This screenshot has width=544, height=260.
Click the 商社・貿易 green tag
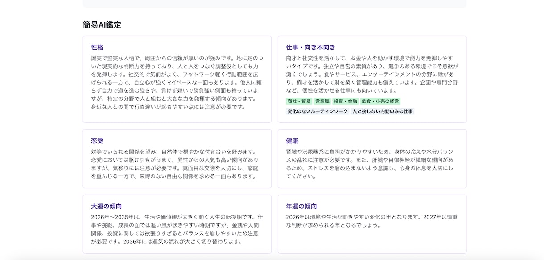[x=299, y=102]
